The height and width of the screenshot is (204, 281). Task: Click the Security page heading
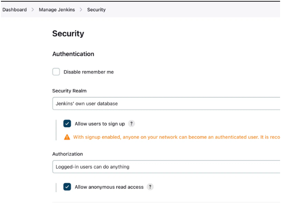click(68, 34)
